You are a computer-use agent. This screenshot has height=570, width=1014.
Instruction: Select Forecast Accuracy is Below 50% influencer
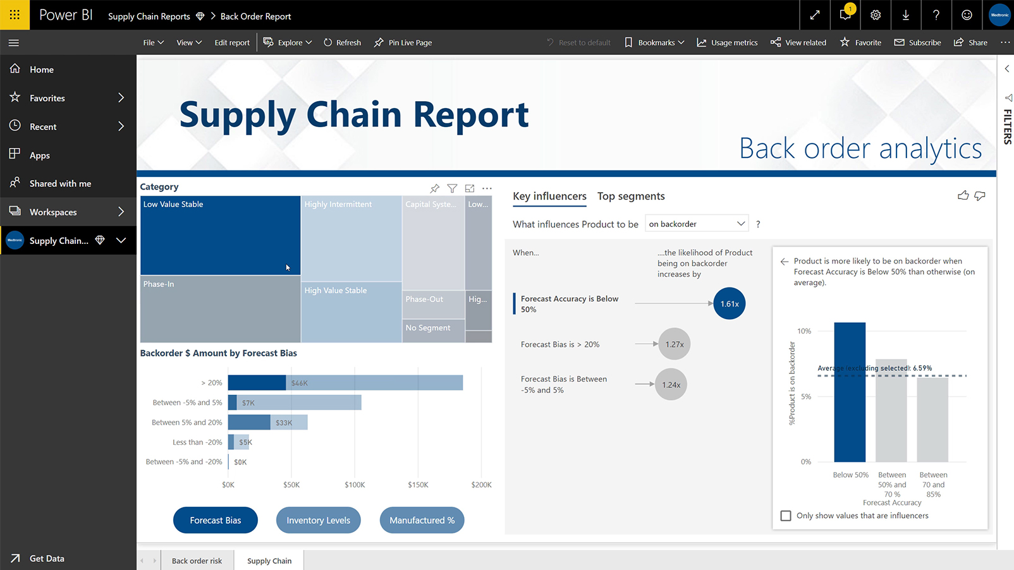pos(569,303)
